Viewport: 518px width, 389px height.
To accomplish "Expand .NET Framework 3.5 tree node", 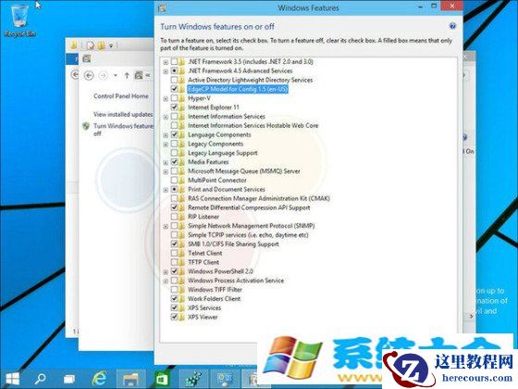I will pos(166,62).
